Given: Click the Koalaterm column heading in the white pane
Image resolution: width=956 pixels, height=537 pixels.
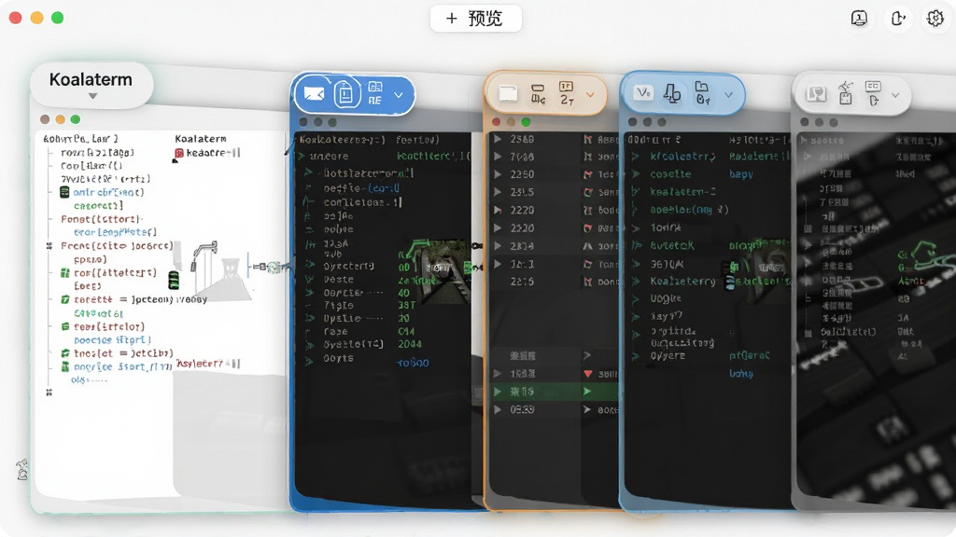Looking at the screenshot, I should [201, 139].
